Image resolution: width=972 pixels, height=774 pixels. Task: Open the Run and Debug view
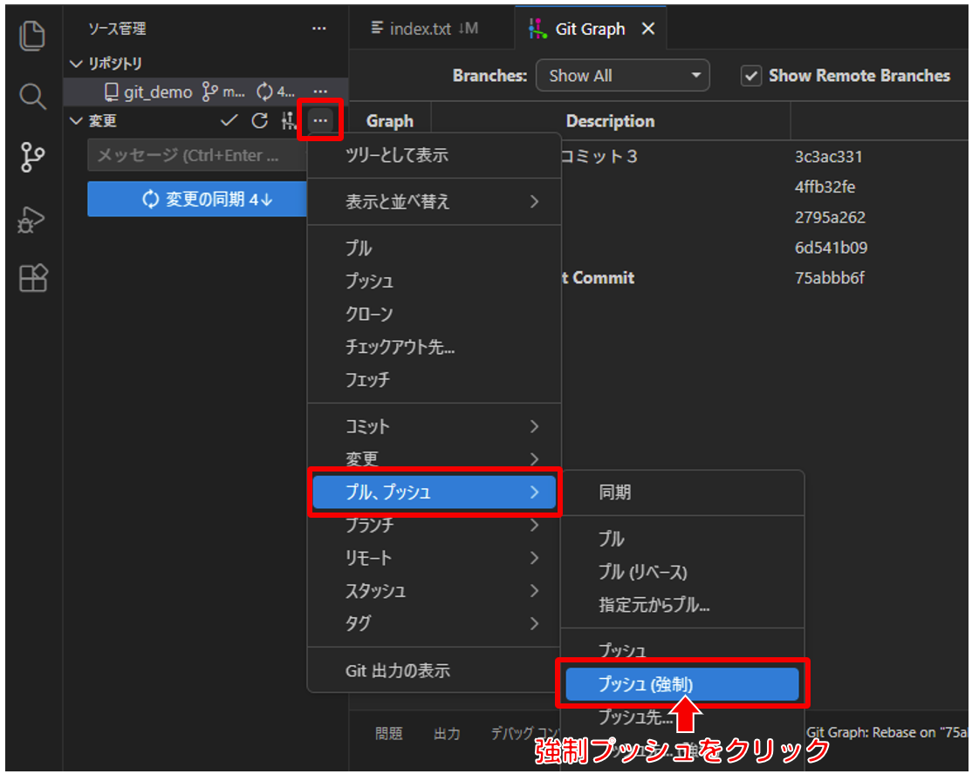pyautogui.click(x=32, y=220)
